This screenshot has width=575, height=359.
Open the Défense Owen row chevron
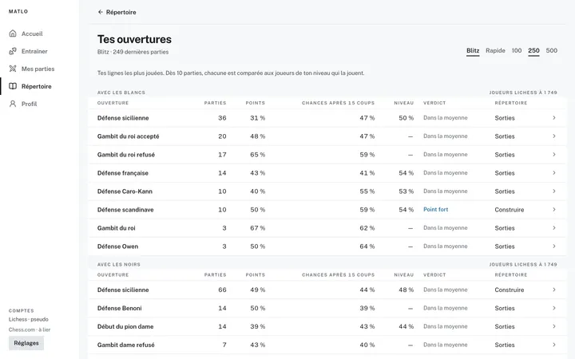(554, 247)
